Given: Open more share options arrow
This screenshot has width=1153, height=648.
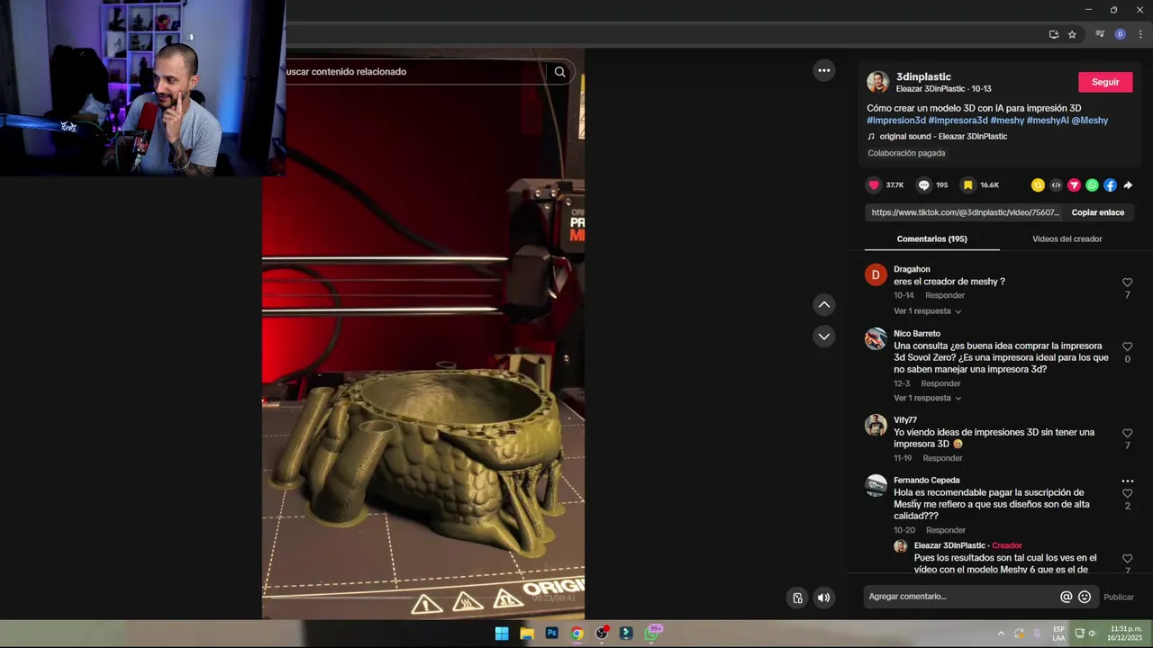Looking at the screenshot, I should click(x=1128, y=185).
